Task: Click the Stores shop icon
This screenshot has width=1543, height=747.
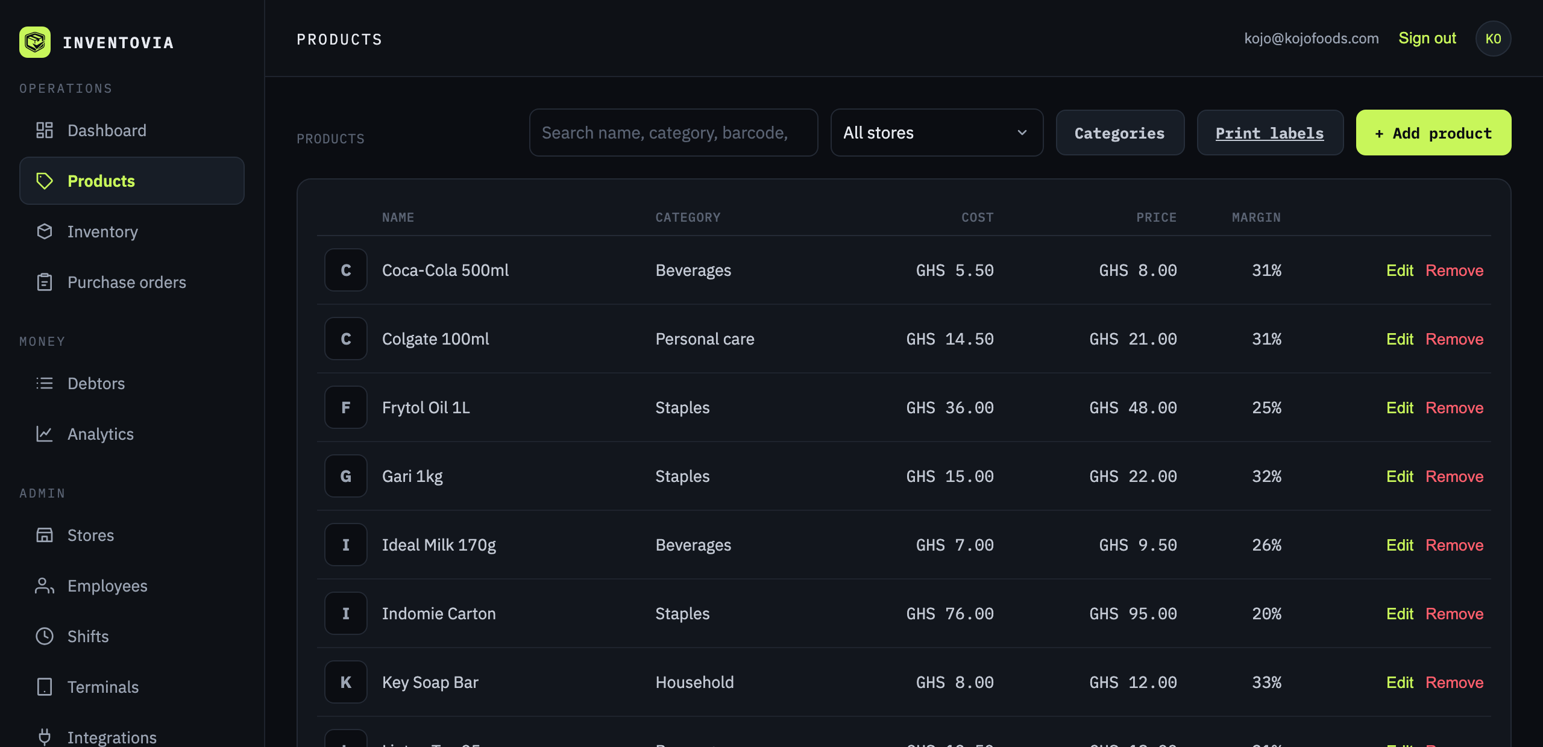Action: tap(45, 535)
